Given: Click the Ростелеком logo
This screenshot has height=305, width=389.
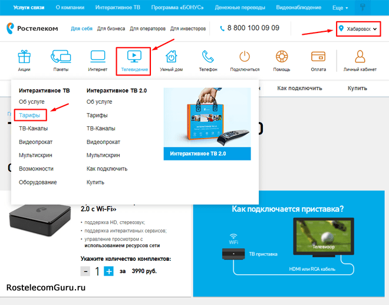Looking at the screenshot, I should 32,28.
